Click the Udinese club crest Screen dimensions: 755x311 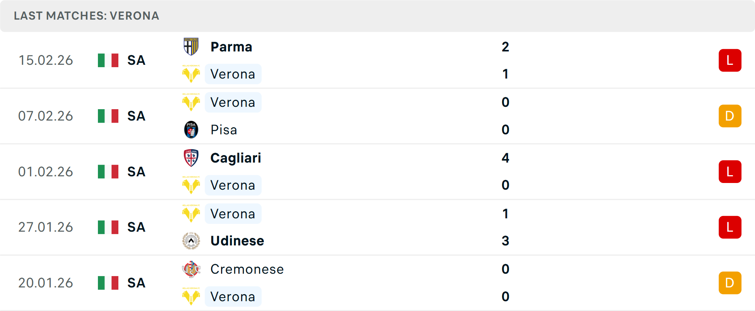191,241
